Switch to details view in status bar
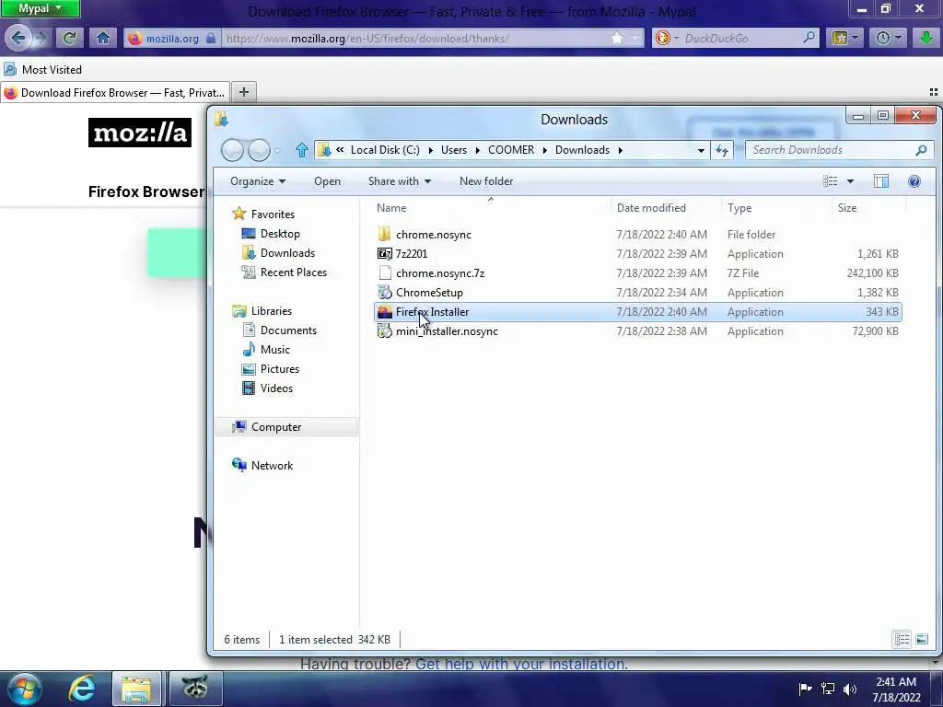943x707 pixels. pos(902,639)
